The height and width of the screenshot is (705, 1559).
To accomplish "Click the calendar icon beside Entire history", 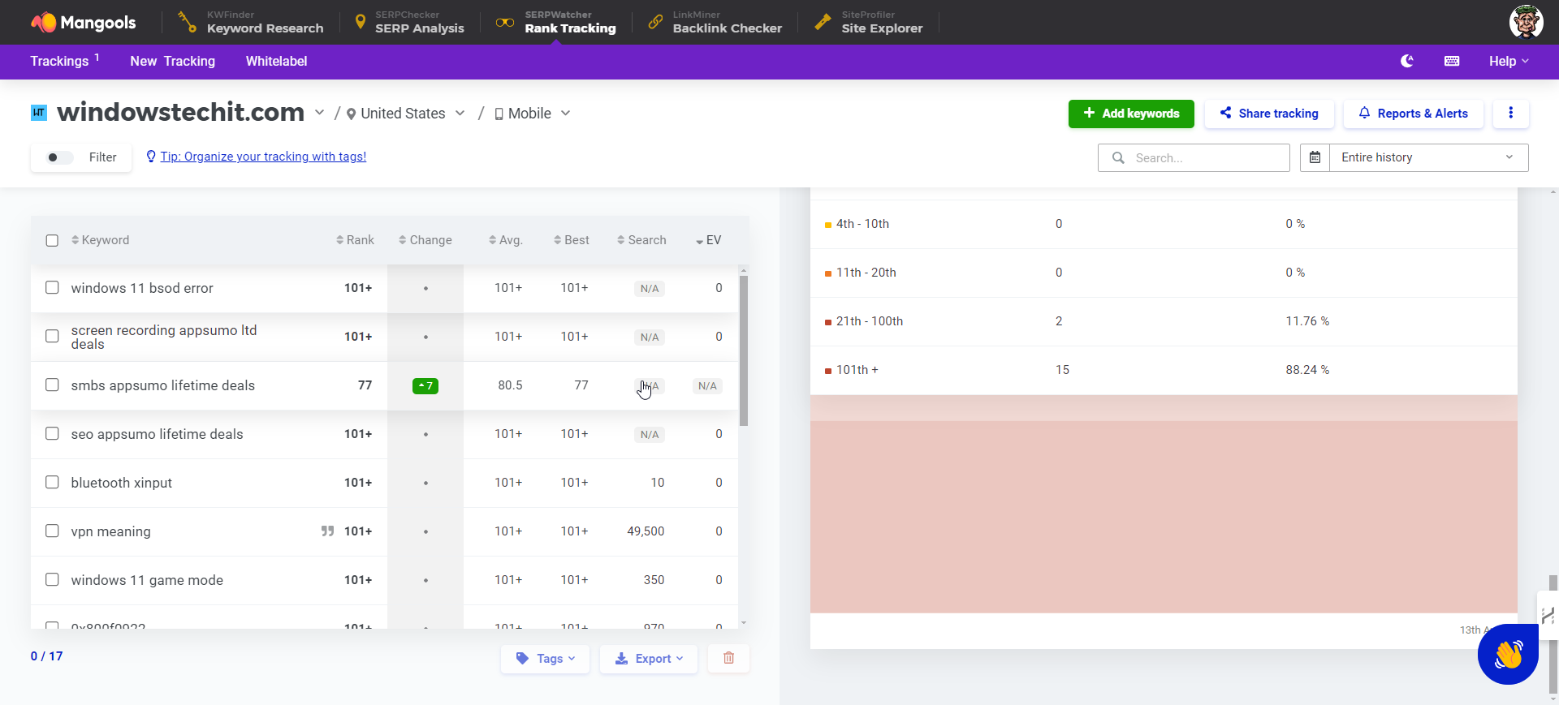I will tap(1315, 157).
